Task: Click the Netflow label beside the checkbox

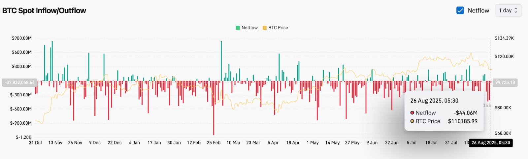Action: tap(478, 11)
